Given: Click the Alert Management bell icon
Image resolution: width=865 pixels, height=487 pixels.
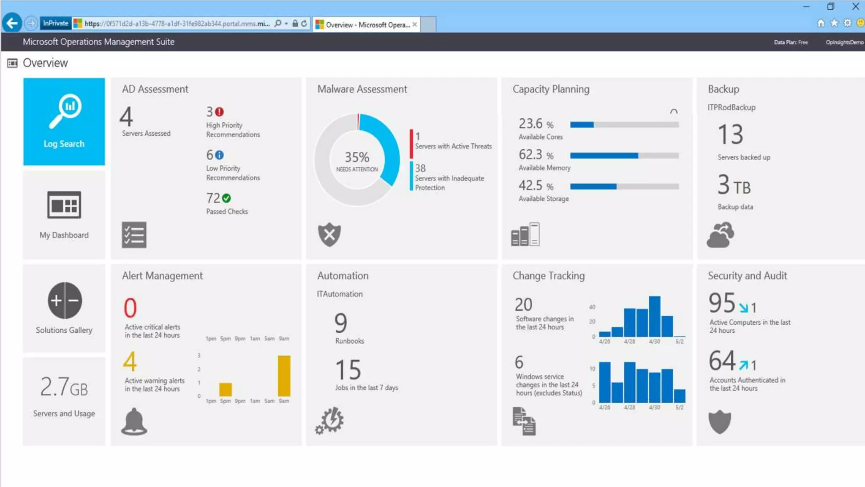Looking at the screenshot, I should [x=134, y=421].
